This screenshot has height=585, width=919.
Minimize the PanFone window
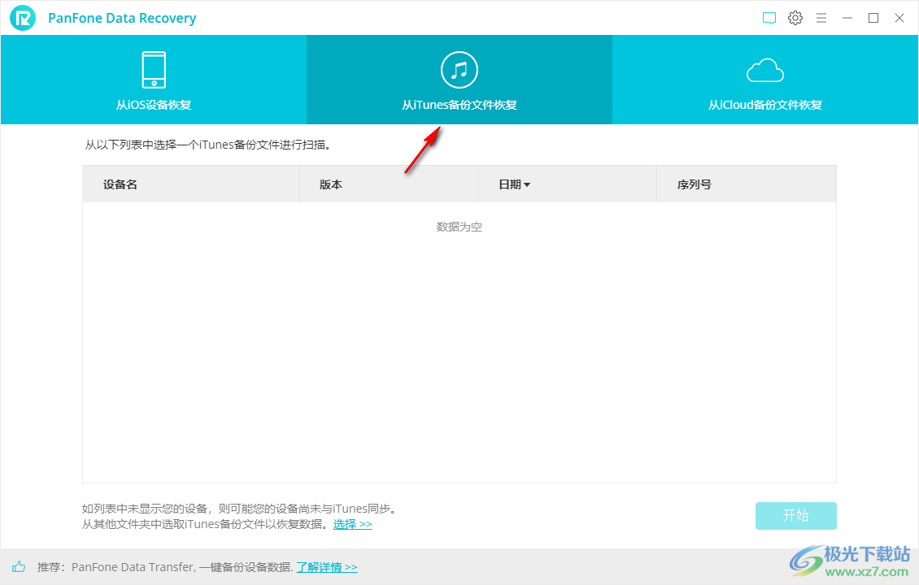(x=847, y=18)
